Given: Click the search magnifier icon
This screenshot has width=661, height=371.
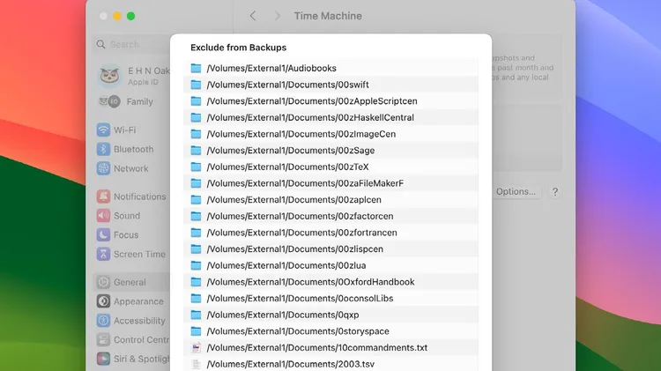Looking at the screenshot, I should click(100, 44).
